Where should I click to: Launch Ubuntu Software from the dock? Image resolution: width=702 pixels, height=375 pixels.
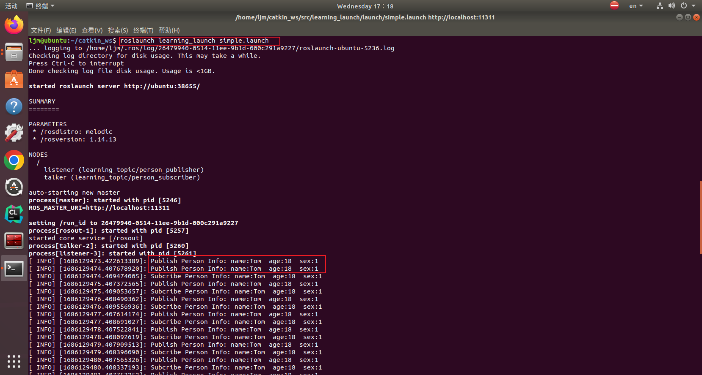click(14, 79)
